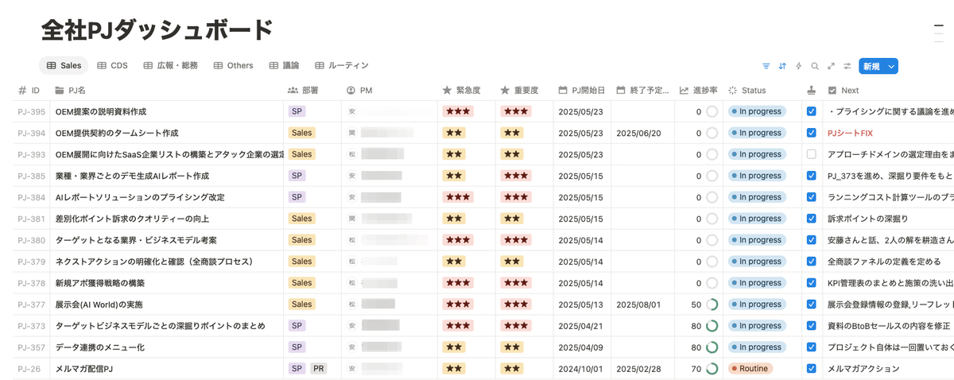This screenshot has width=954, height=380.
Task: Open the OEM提案の説明資料作成 project
Action: pos(101,112)
